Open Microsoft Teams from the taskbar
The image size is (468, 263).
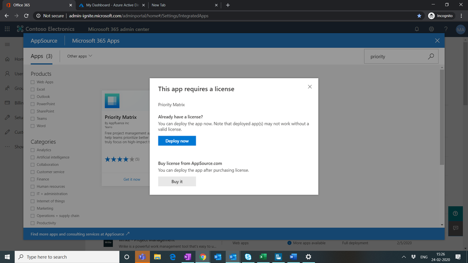(x=142, y=257)
